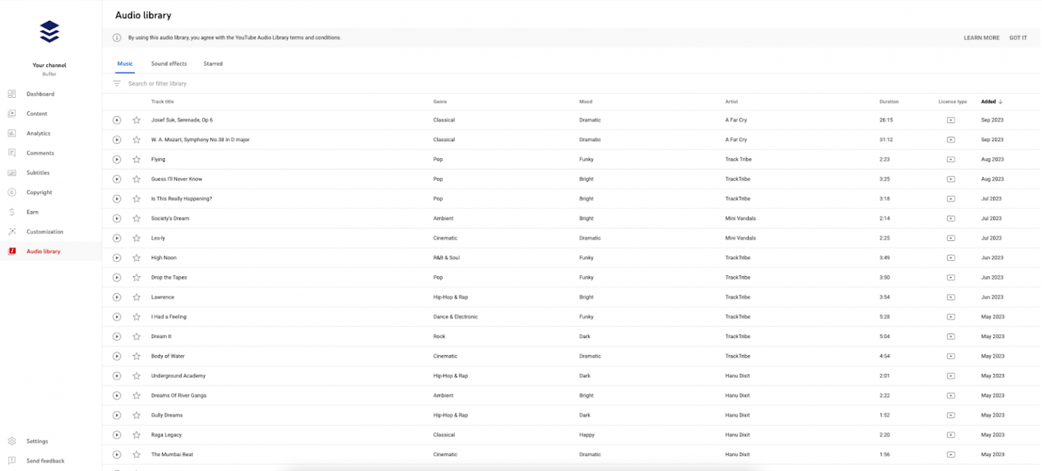View license type for "Les-ly"

(x=950, y=238)
